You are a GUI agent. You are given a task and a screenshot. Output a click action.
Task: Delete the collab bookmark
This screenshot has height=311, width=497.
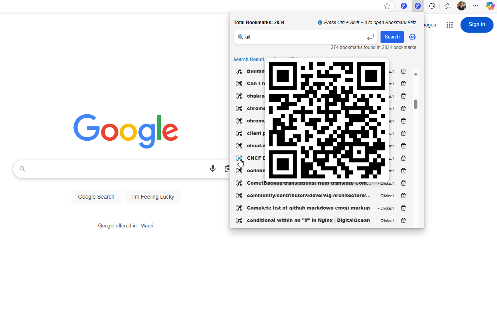403,171
